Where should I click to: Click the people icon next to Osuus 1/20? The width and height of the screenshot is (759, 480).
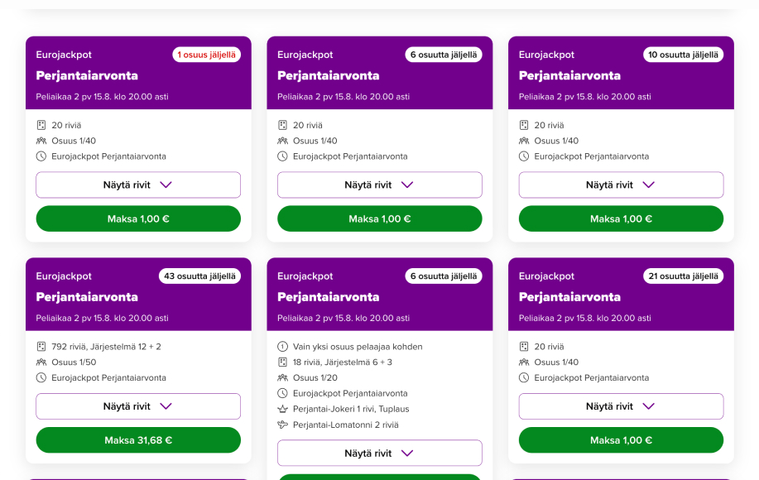[x=284, y=378]
